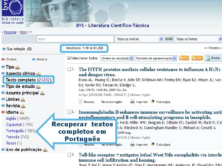This screenshot has height=166, width=222.
Task: Click the printer icon for result 1
Action: coord(132,102)
